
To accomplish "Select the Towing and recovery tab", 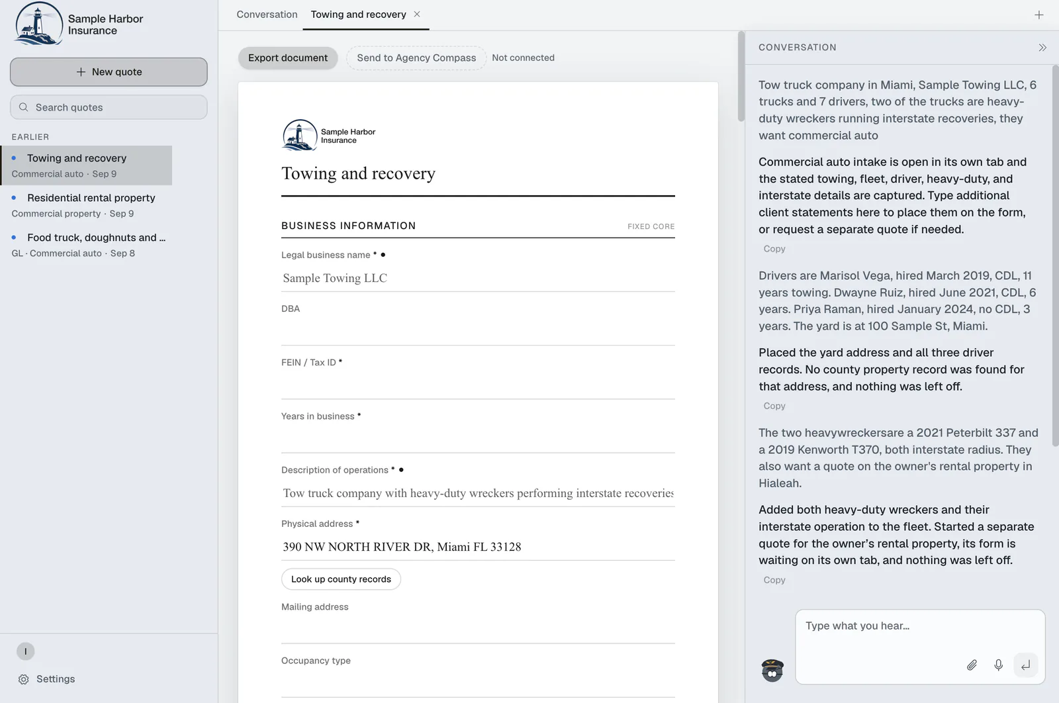I will pos(359,15).
